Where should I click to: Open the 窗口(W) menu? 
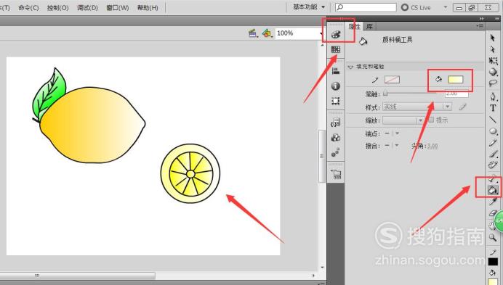point(118,8)
